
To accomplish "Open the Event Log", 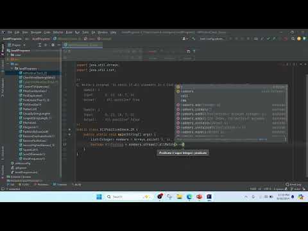I will pos(293,184).
